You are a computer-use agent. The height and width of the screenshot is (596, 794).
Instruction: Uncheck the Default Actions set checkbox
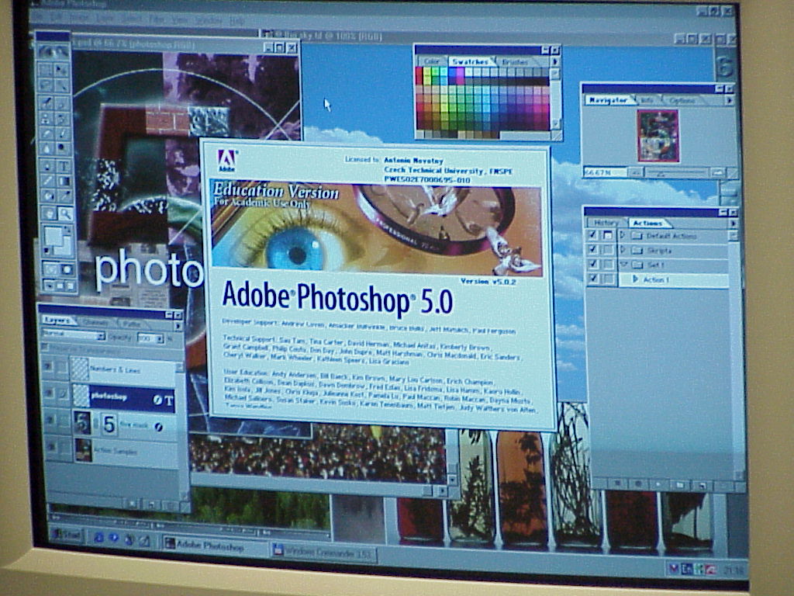[x=593, y=234]
